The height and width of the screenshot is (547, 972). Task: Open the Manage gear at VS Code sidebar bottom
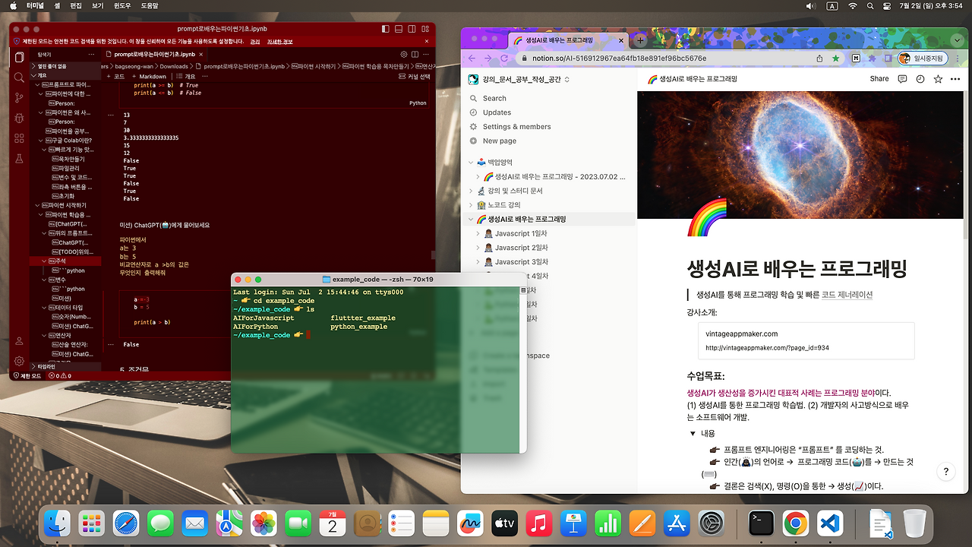19,361
